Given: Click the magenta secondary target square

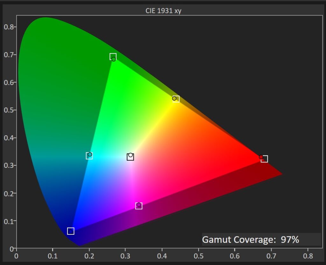Looking at the screenshot, I should (x=139, y=206).
